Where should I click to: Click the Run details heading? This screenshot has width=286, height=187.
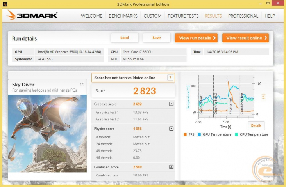coord(25,39)
